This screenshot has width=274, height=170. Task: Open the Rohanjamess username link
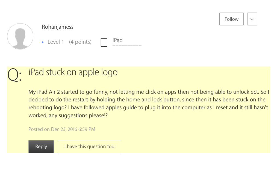pyautogui.click(x=58, y=27)
